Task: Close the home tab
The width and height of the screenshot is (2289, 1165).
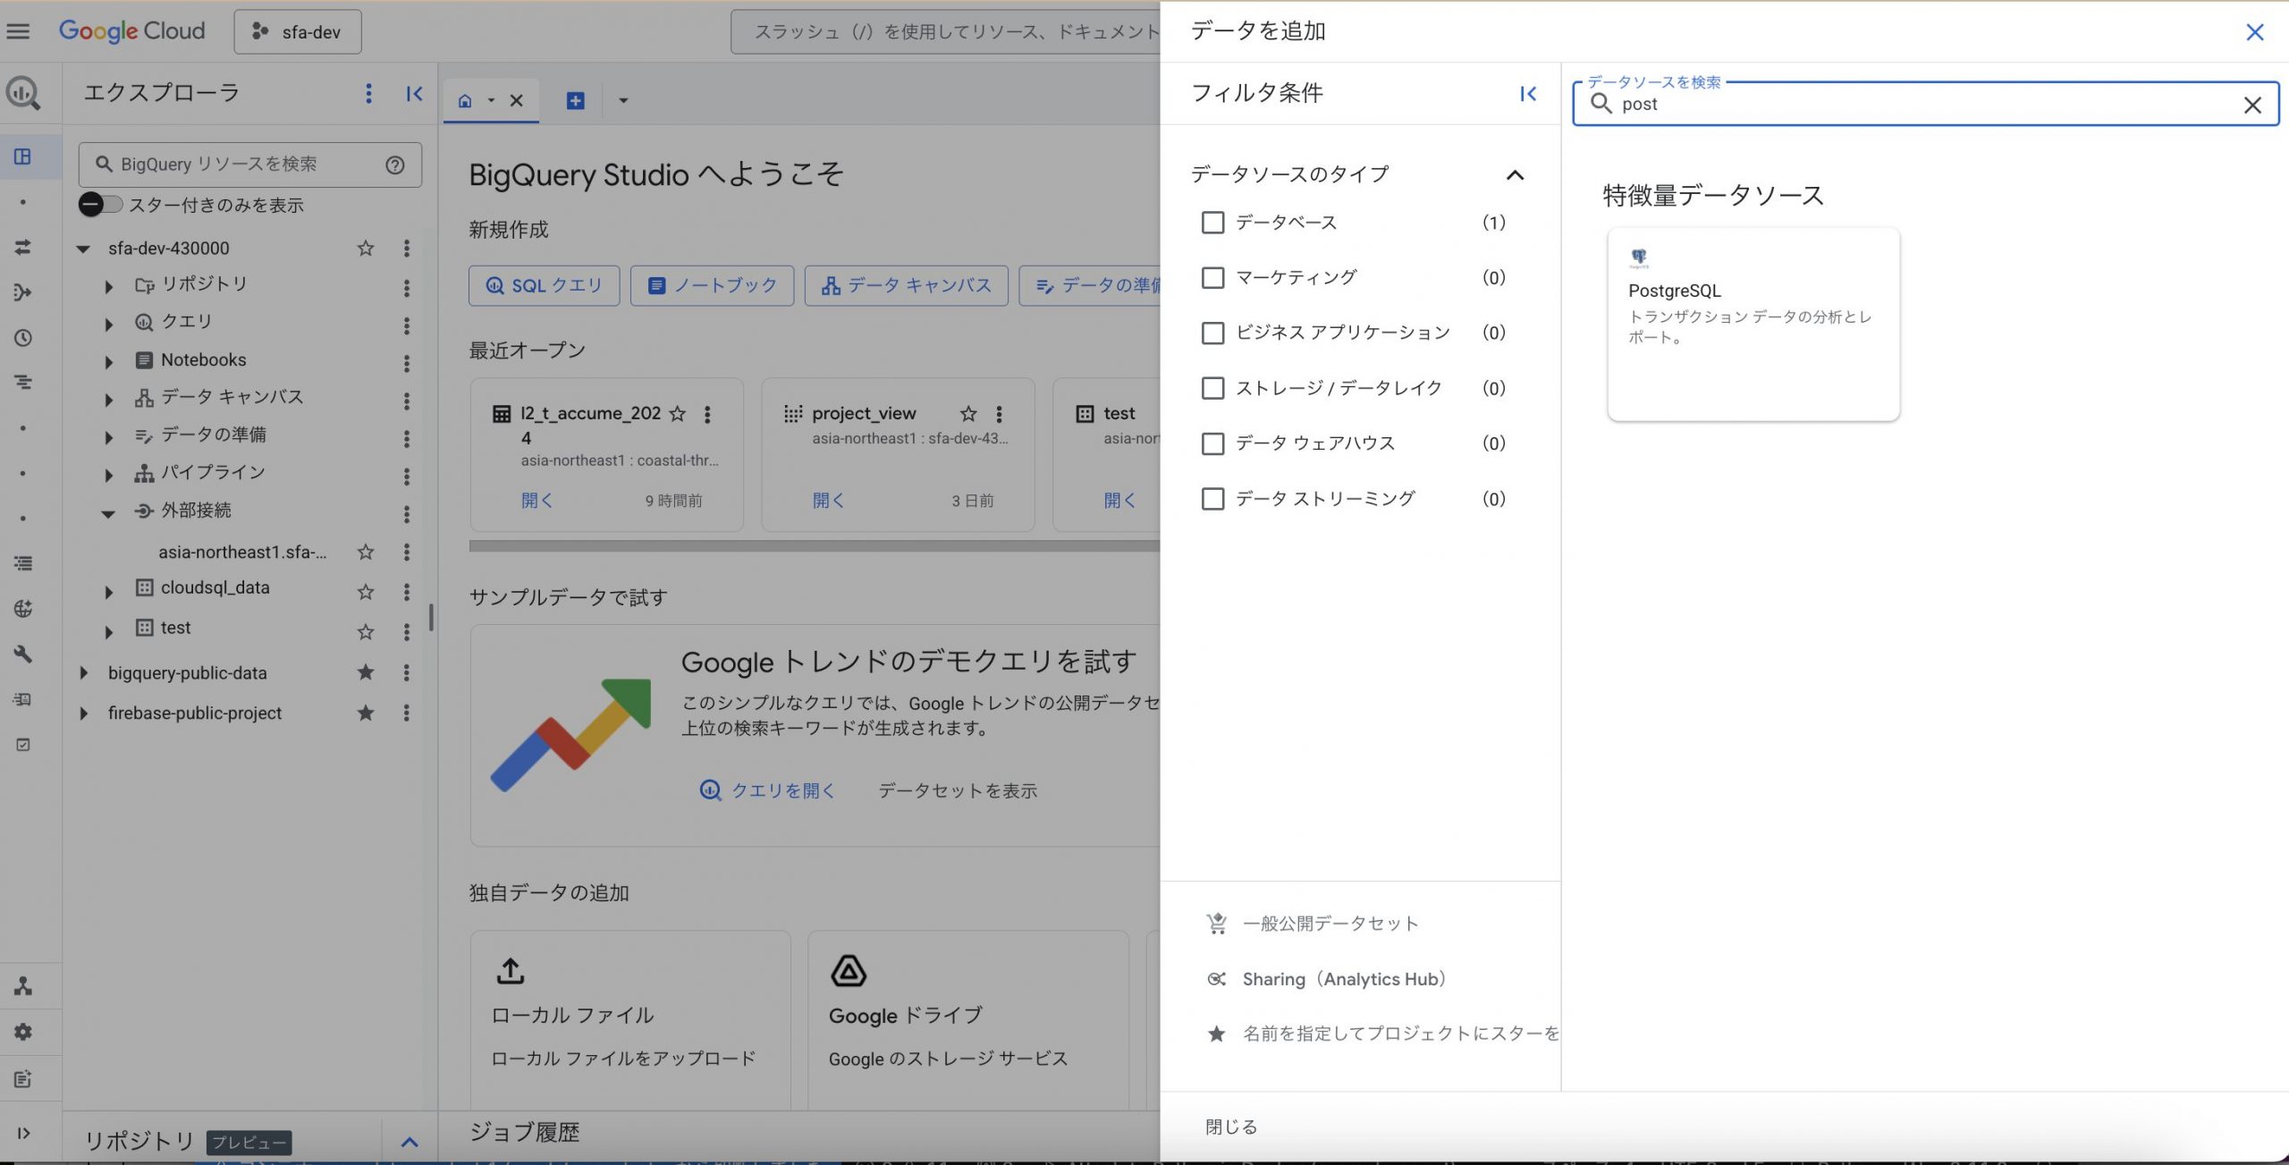Action: (516, 100)
